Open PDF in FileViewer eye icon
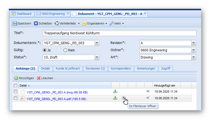This screenshot has width=210, height=119. 124,98
